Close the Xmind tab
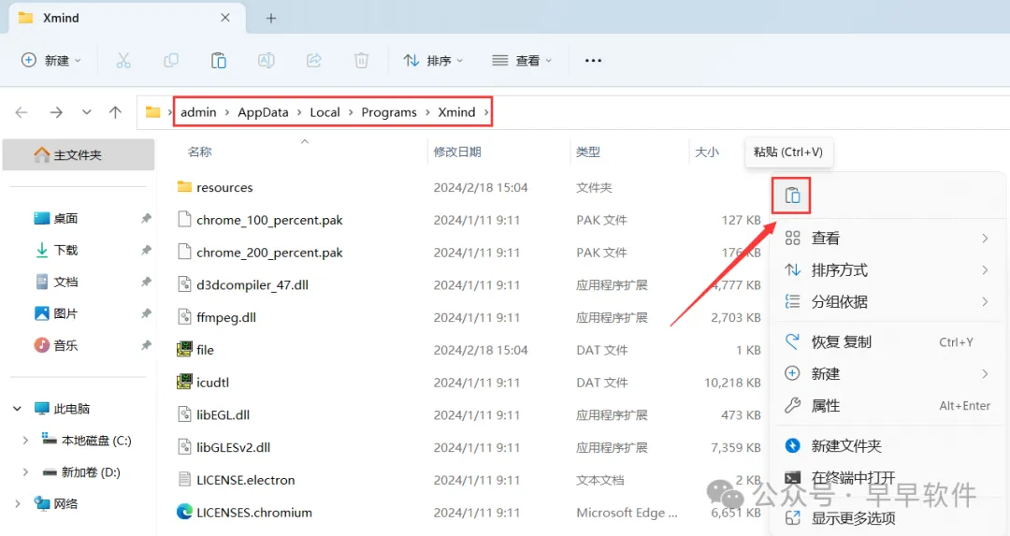1010x536 pixels. click(224, 18)
